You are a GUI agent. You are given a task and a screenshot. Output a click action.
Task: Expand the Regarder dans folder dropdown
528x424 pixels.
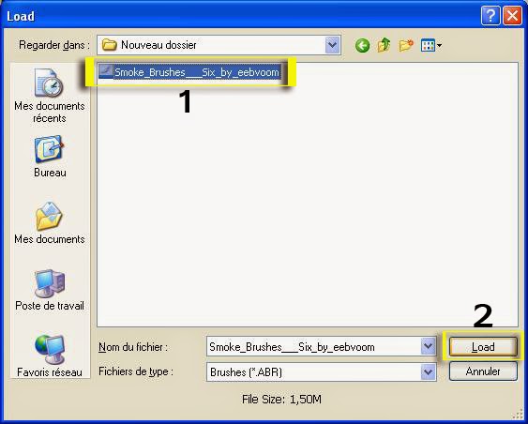(332, 45)
